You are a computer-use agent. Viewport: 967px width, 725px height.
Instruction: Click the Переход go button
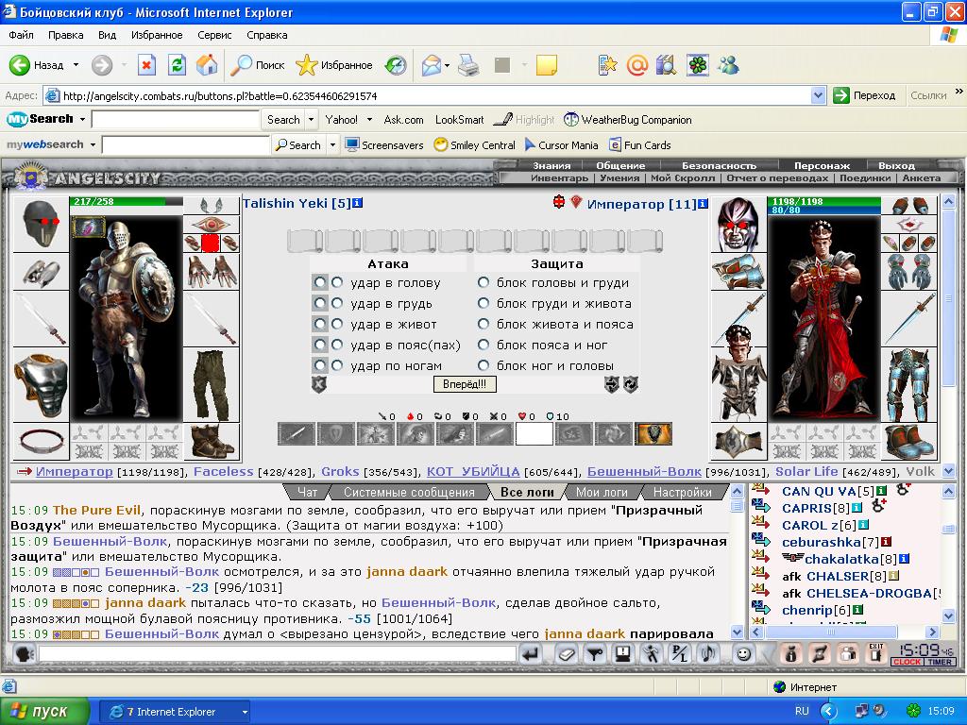click(x=864, y=95)
